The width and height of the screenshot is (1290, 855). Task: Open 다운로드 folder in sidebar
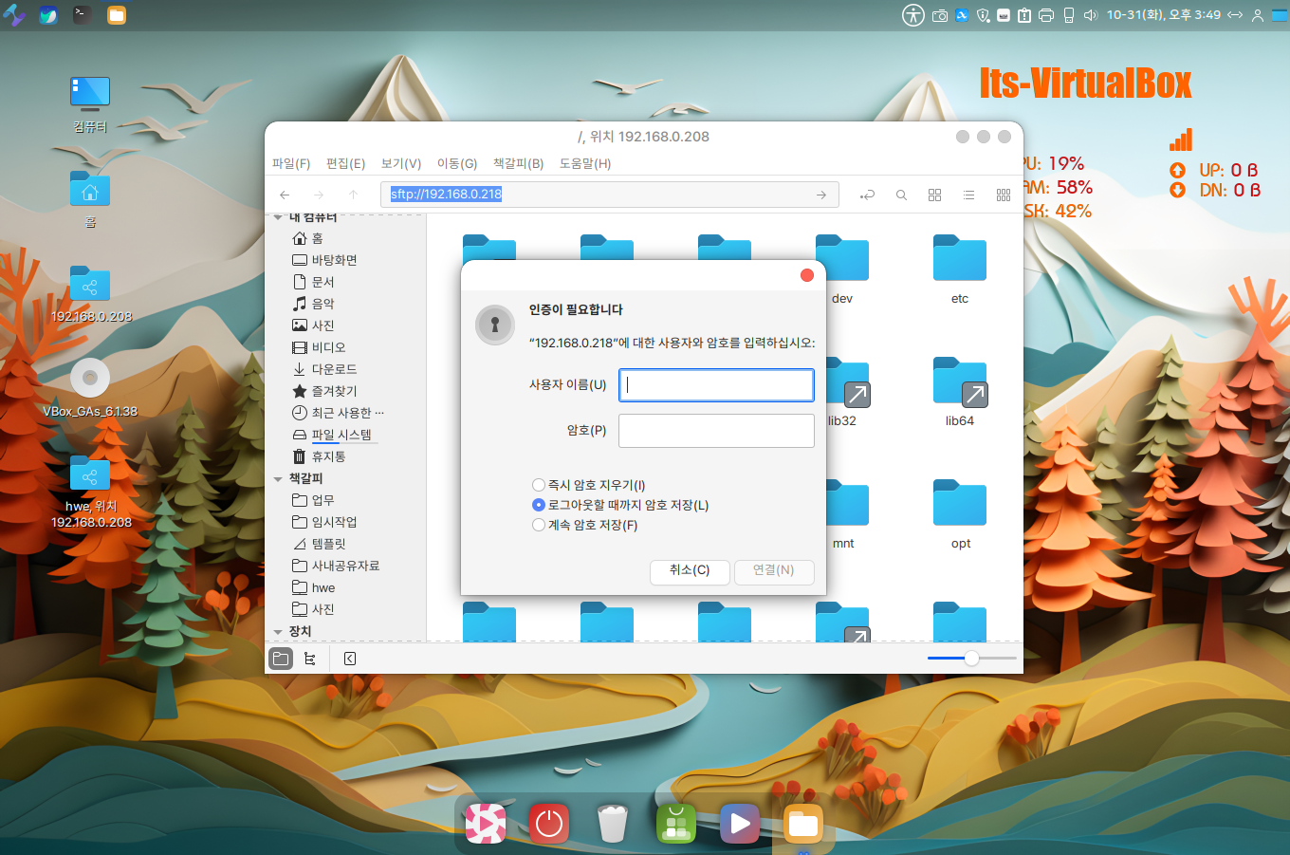(334, 369)
